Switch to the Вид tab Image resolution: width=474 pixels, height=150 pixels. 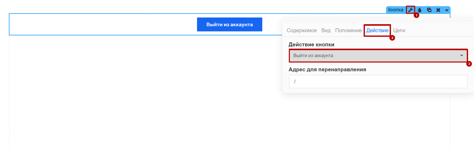tap(326, 30)
